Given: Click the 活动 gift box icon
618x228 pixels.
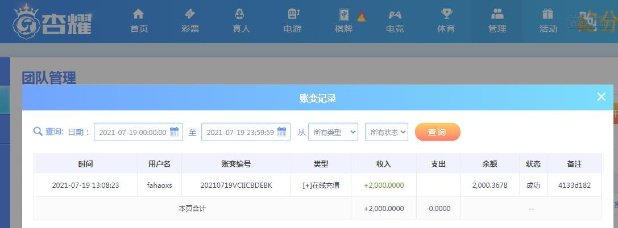Looking at the screenshot, I should [548, 14].
